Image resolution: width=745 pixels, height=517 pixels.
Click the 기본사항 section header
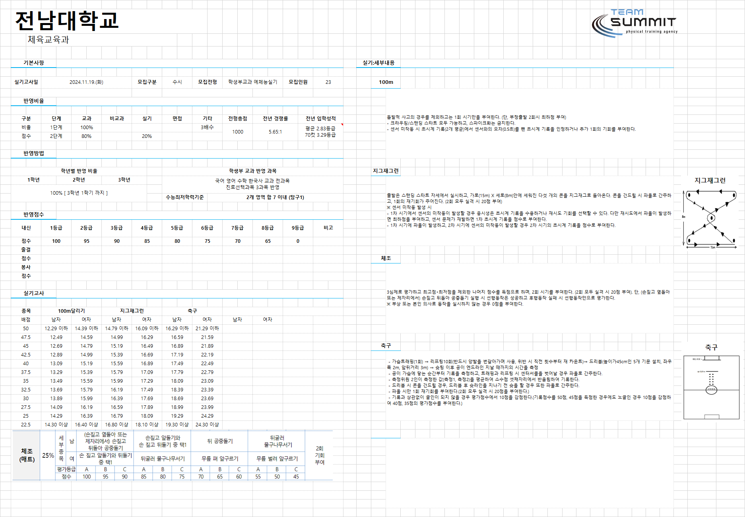pos(34,63)
